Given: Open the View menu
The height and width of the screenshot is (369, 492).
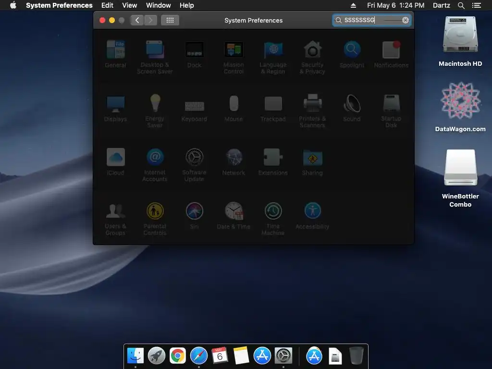Looking at the screenshot, I should click(130, 5).
